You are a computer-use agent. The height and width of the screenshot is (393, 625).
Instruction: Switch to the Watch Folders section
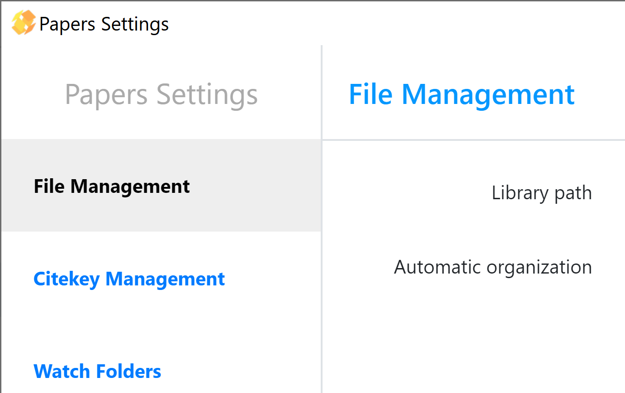97,371
